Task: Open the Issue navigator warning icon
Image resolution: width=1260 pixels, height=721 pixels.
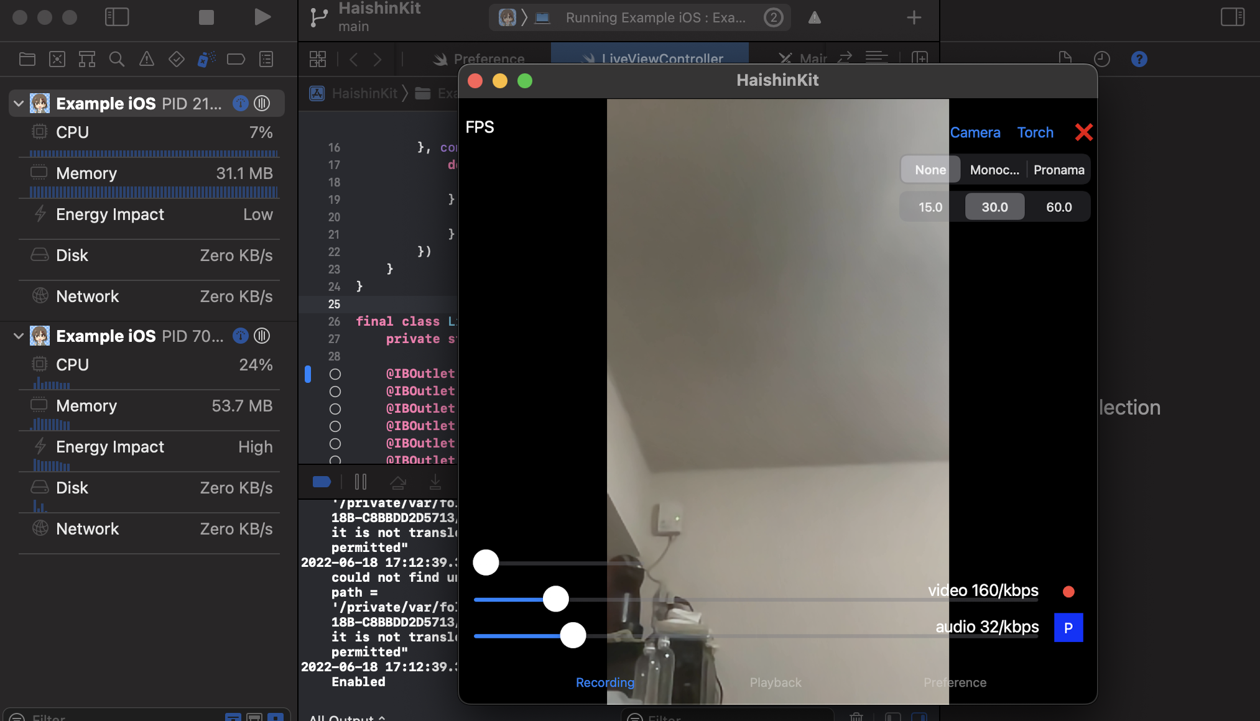Action: 147,59
